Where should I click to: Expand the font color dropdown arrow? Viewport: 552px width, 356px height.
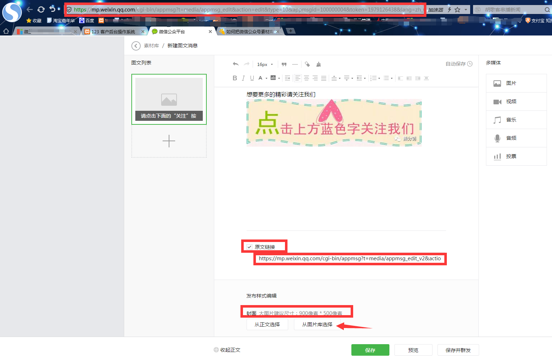(x=266, y=78)
